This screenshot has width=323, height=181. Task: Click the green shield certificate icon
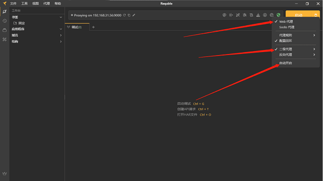278,15
